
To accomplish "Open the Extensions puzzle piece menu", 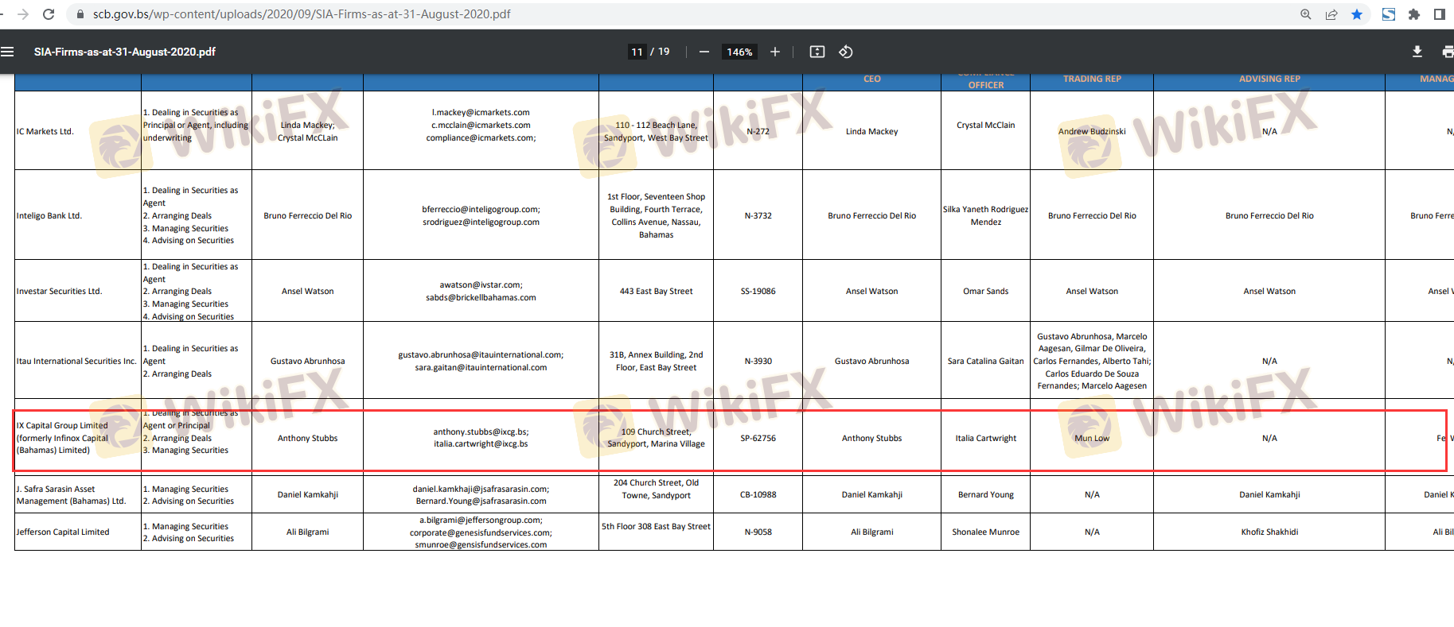I will pyautogui.click(x=1413, y=14).
